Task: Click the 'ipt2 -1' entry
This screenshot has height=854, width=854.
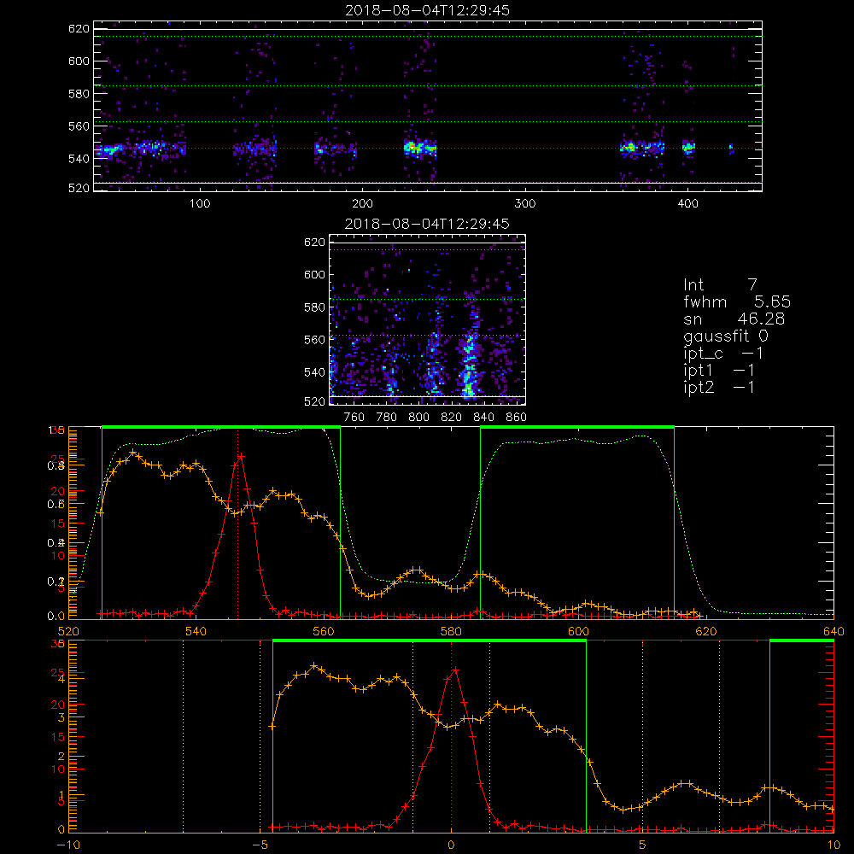Action: 719,388
